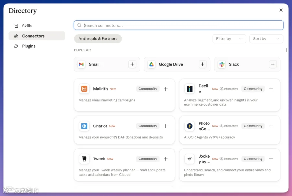Select the Connectors sidebar icon
The image size is (292, 196).
coord(16,36)
